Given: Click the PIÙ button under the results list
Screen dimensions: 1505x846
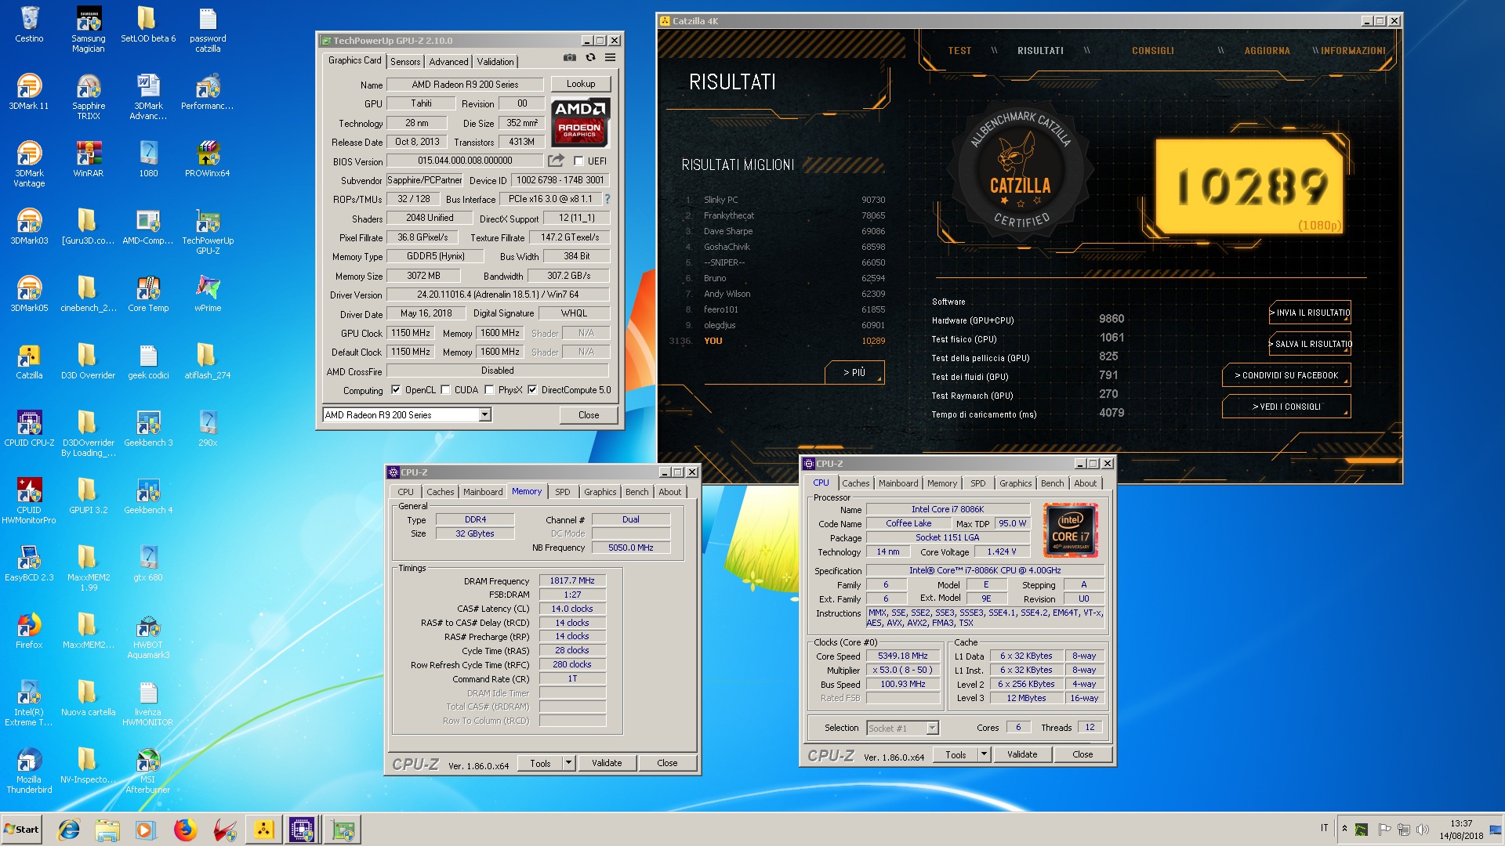Looking at the screenshot, I should click(854, 372).
